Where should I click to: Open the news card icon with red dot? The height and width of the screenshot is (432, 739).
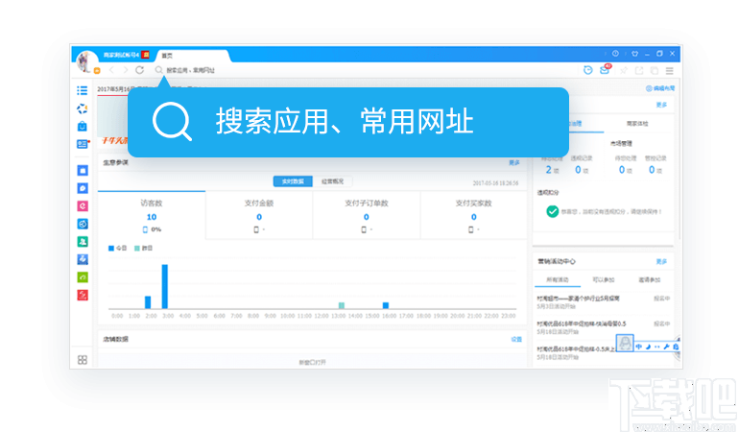(x=83, y=144)
